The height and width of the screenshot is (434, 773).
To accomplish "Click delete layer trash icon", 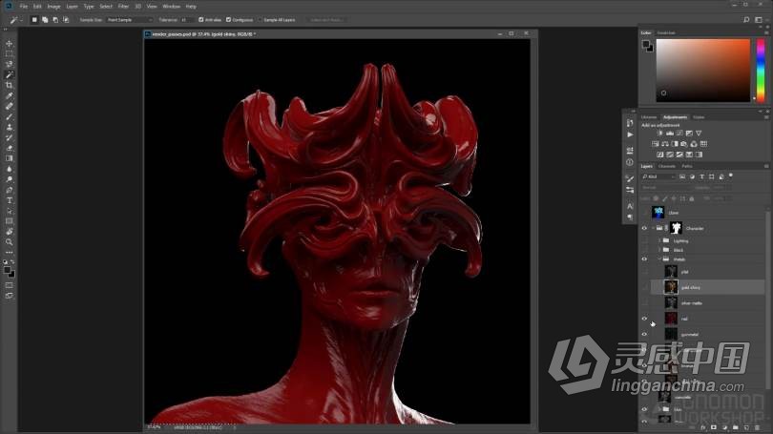I will point(757,427).
